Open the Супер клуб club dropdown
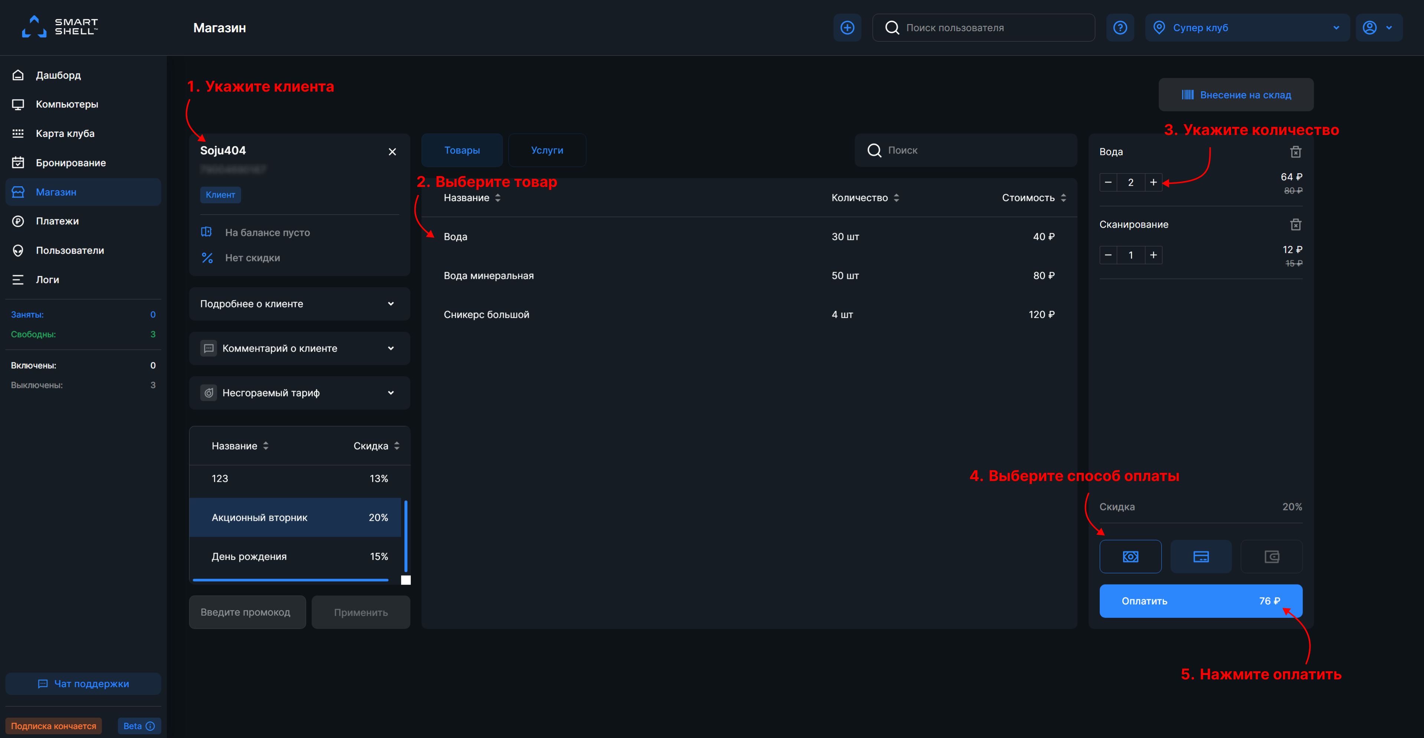 click(1247, 27)
